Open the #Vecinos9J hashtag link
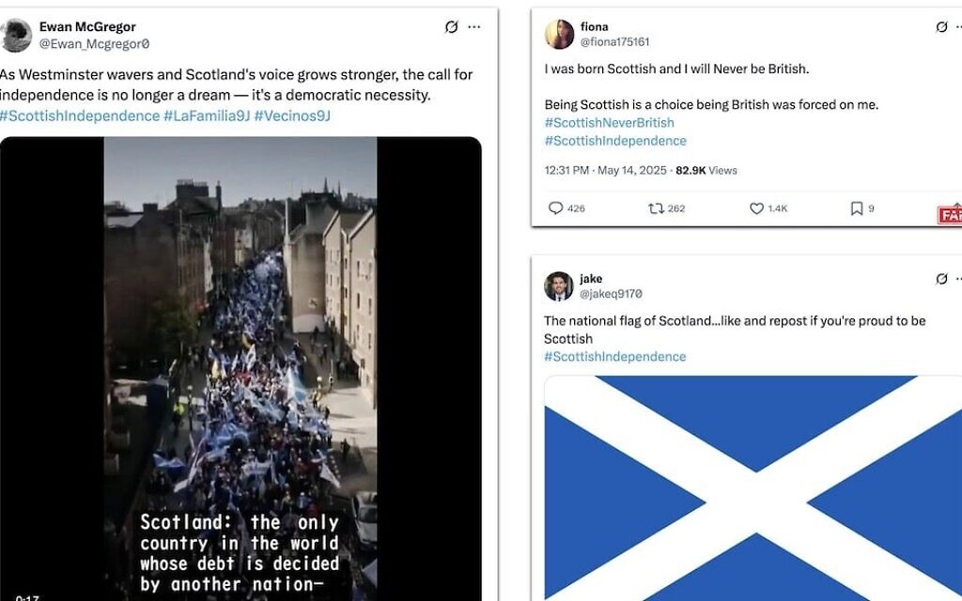962x601 pixels. [292, 116]
